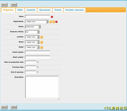Open calendar picker for End of warranty
Viewport: 127px width, 111px height.
pyautogui.click(x=38, y=72)
